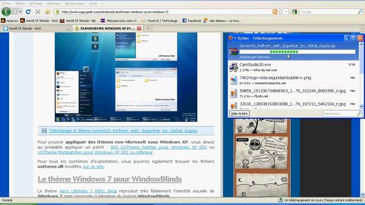This screenshot has height=205, width=365.
Task: Reload the page with the refresh icon
Action: [28, 11]
